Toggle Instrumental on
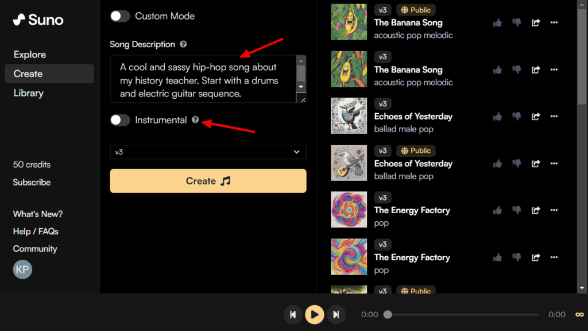The width and height of the screenshot is (588, 331). tap(120, 121)
